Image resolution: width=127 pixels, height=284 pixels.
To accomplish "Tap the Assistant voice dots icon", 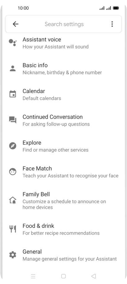I will click(x=13, y=42).
